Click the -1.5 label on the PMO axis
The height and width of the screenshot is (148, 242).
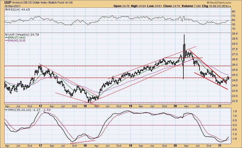(234, 139)
